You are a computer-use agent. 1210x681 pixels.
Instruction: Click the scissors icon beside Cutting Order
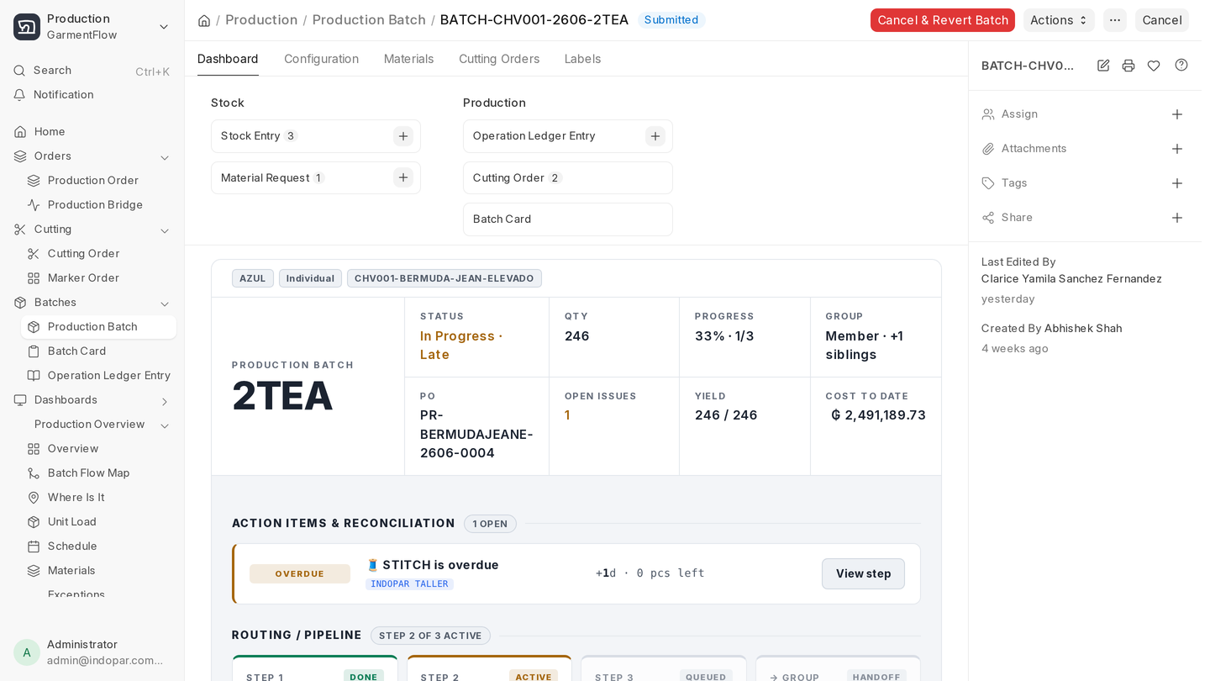[x=34, y=254]
